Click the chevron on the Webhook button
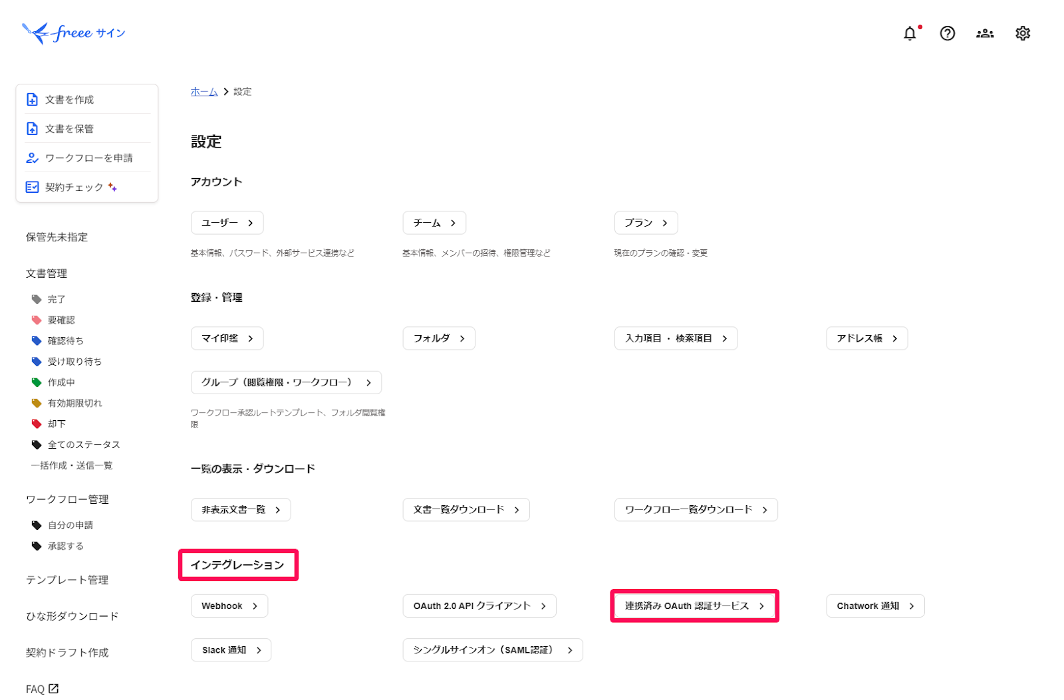Viewport: 1064px width, 700px height. point(255,606)
